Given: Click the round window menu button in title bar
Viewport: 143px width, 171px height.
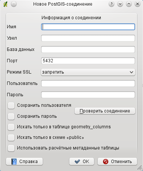Looking at the screenshot, I should pos(14,4).
